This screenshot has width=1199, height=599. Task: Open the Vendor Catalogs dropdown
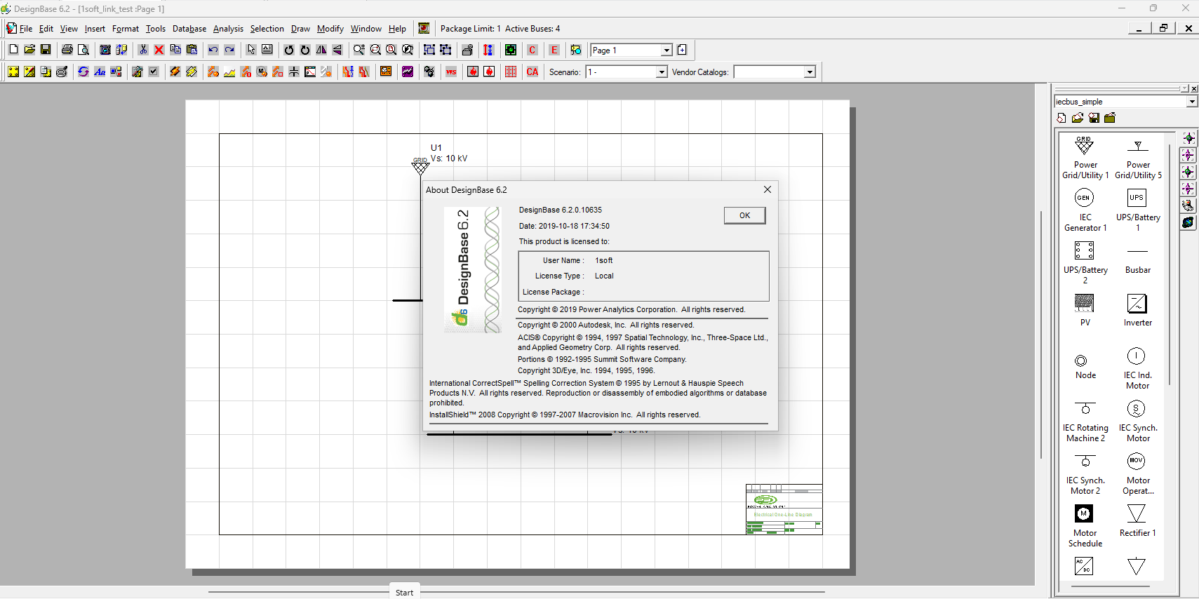[810, 72]
